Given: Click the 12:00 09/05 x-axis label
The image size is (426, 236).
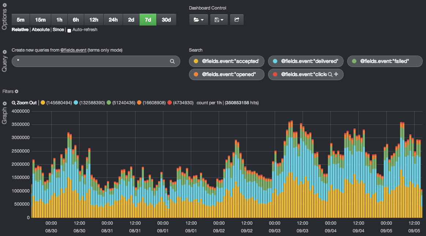Looking at the screenshot, I should [x=414, y=227].
